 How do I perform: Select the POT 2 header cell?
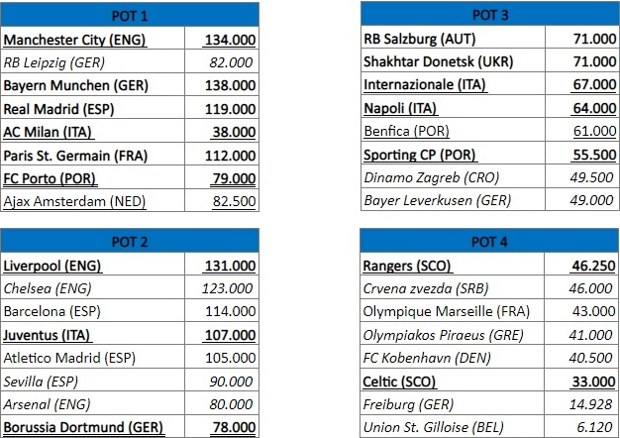click(x=130, y=241)
